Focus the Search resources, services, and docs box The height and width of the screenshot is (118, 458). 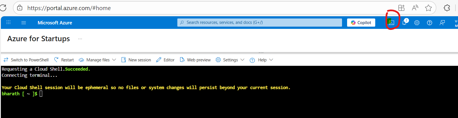point(260,22)
